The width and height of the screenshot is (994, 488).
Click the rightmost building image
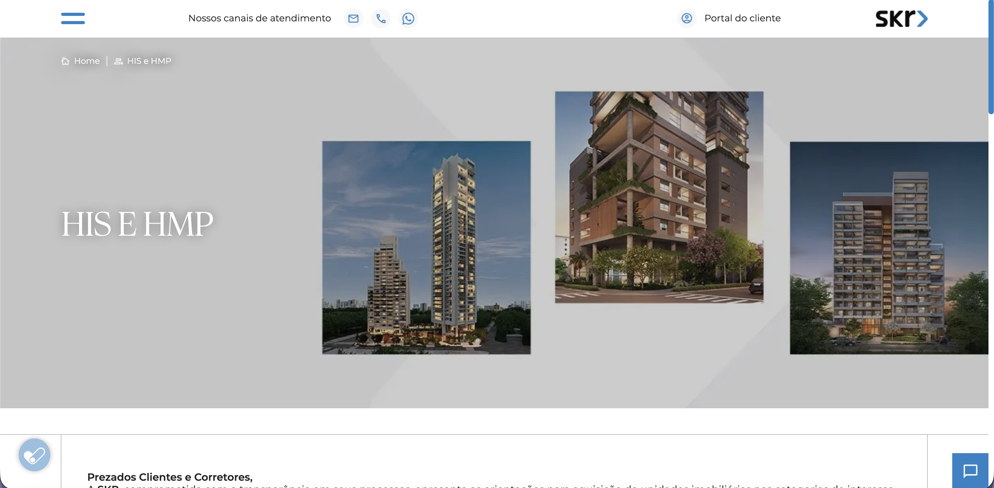[888, 248]
